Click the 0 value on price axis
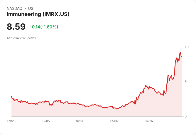196x135 pixels. click(x=186, y=116)
